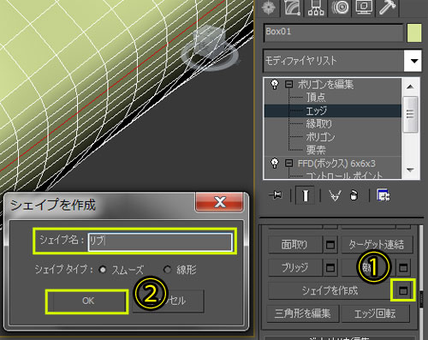Open settings box above シェイプを作成 settings
Image resolution: width=428 pixels, height=340 pixels.
403,267
